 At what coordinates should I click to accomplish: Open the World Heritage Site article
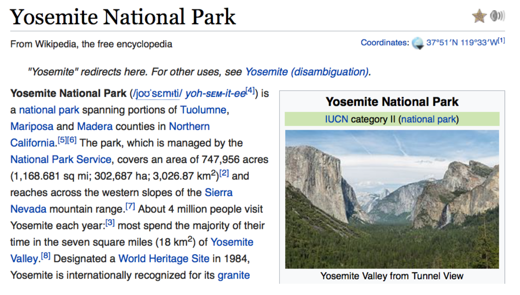[163, 259]
